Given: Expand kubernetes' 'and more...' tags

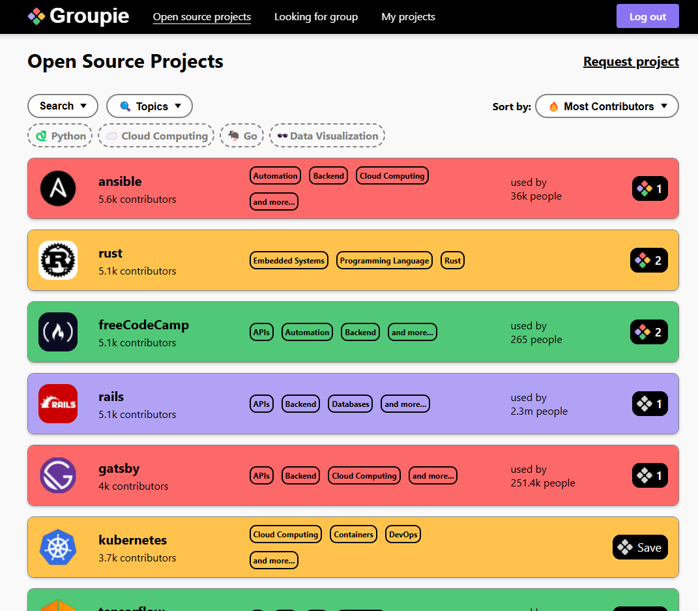Looking at the screenshot, I should click(x=274, y=560).
